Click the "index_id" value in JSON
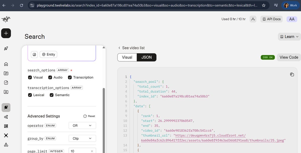301x153 pixels. pos(185,96)
